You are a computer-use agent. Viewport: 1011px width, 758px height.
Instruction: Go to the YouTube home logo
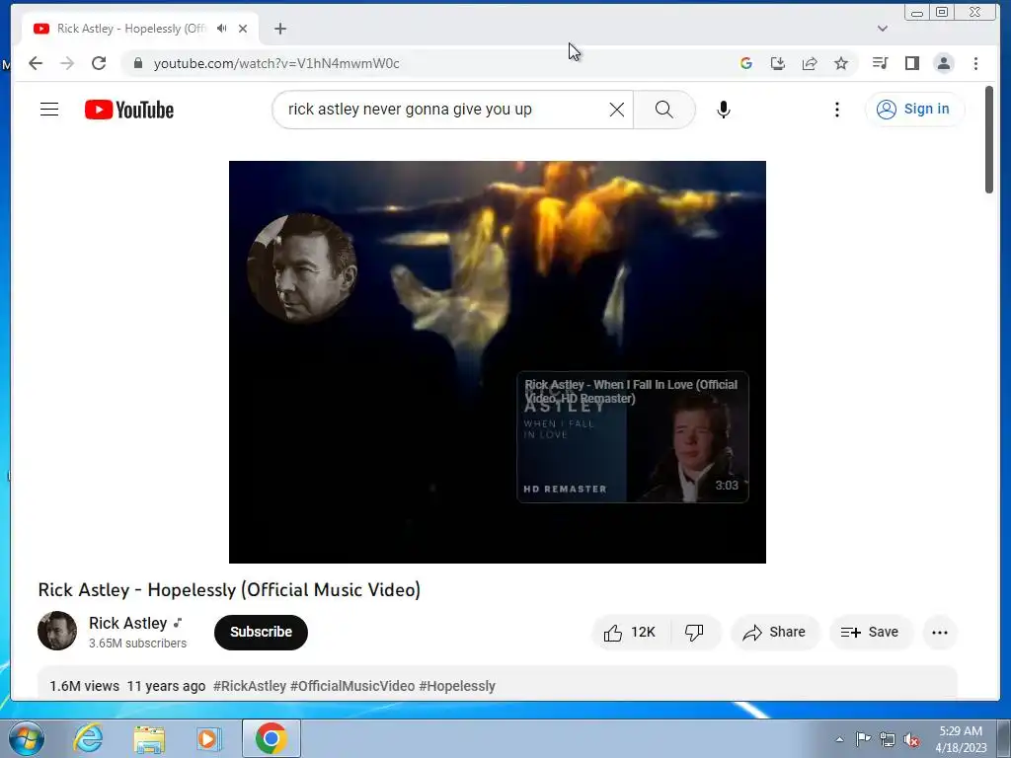129,110
